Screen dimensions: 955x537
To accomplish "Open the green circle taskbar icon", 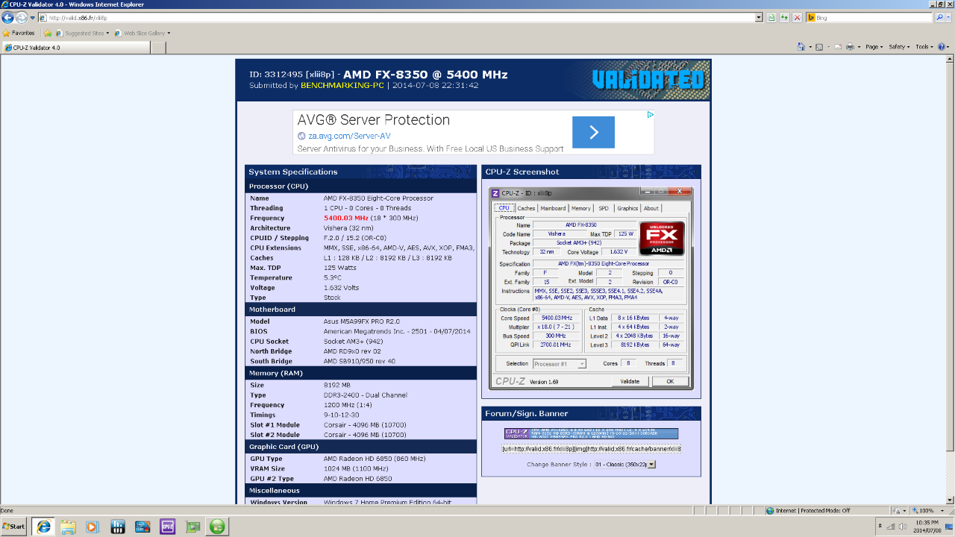I will (x=217, y=527).
